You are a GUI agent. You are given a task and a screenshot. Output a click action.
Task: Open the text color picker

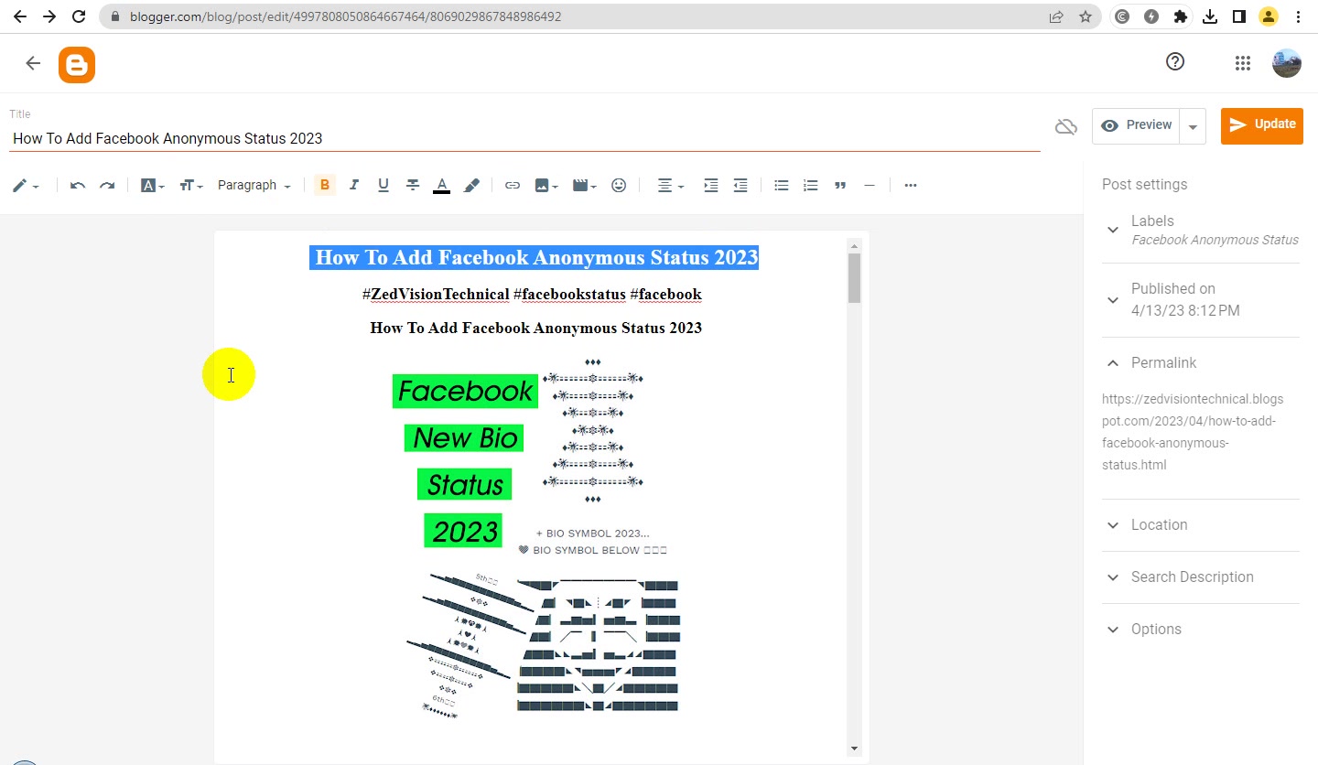442,186
